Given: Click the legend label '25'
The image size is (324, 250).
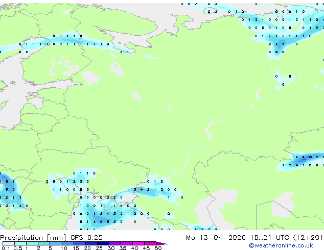Looking at the screenshot, I should (99, 248).
